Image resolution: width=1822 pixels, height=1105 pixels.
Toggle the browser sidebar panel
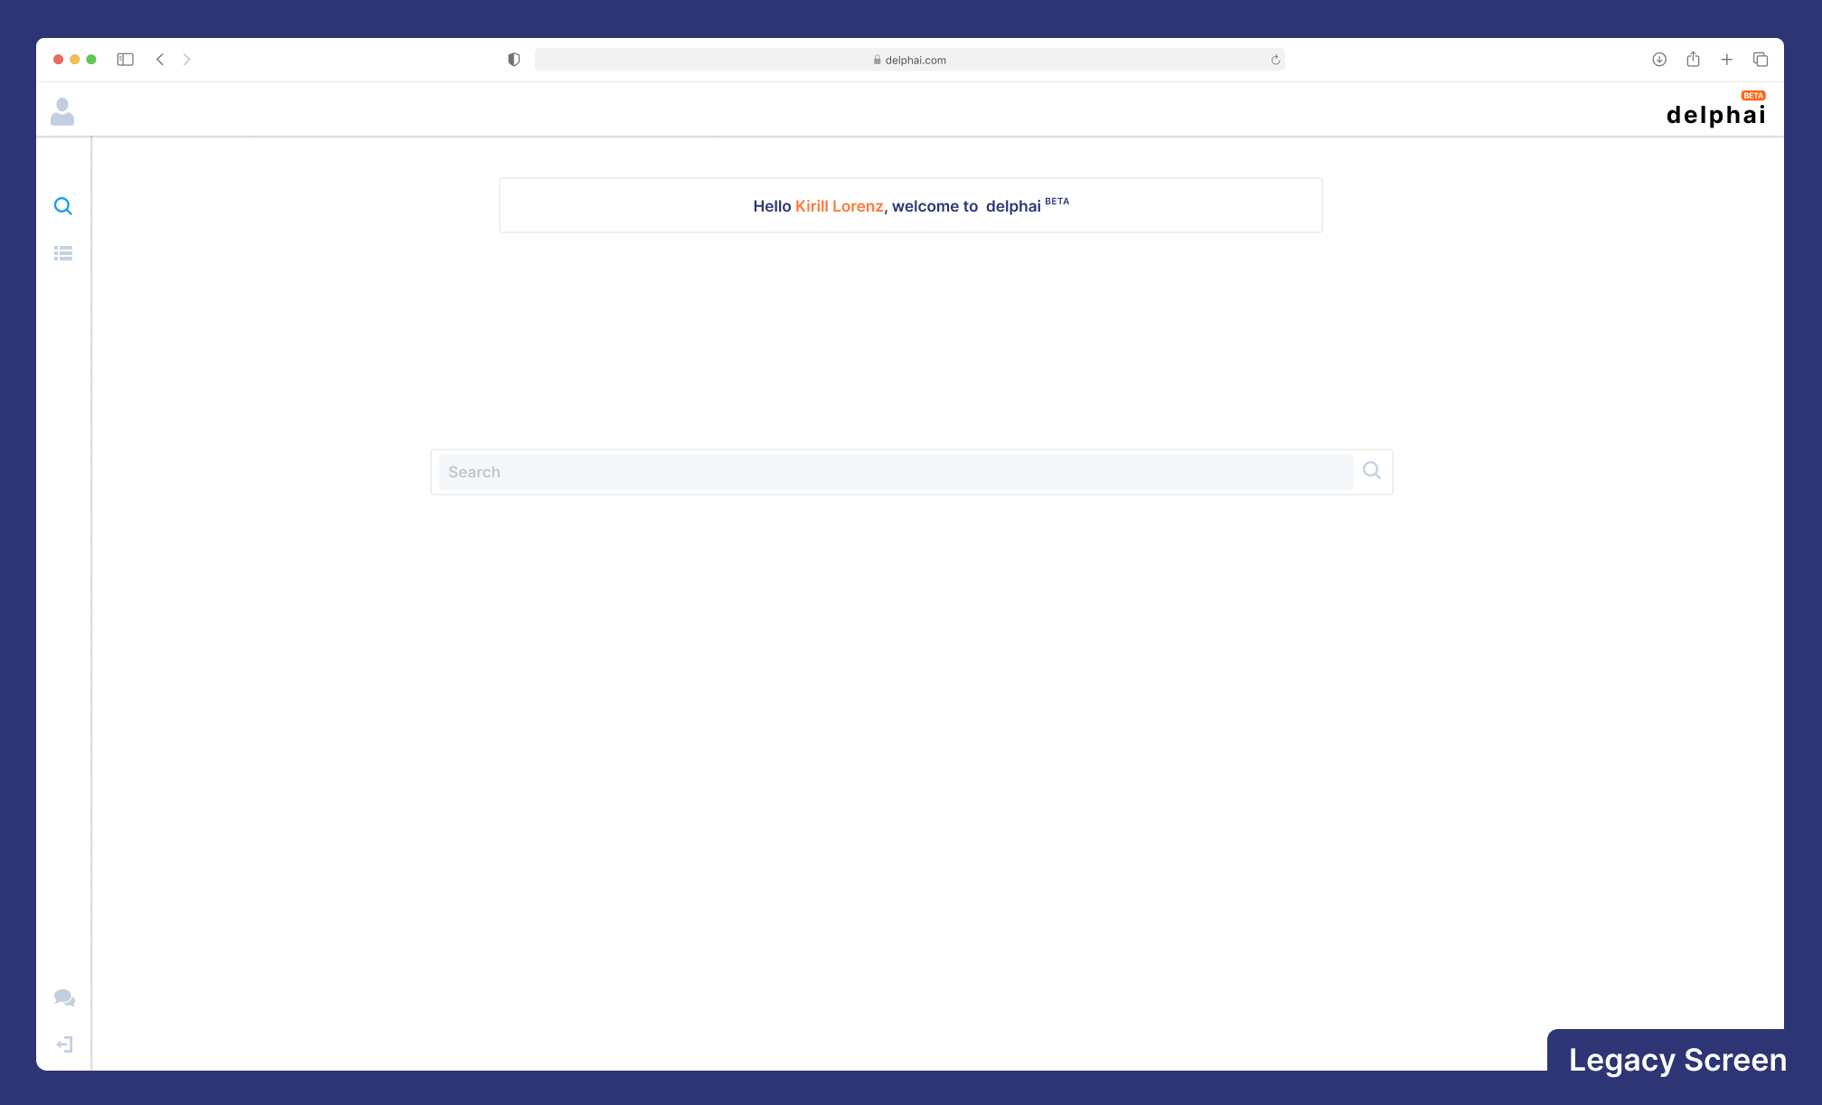click(126, 60)
